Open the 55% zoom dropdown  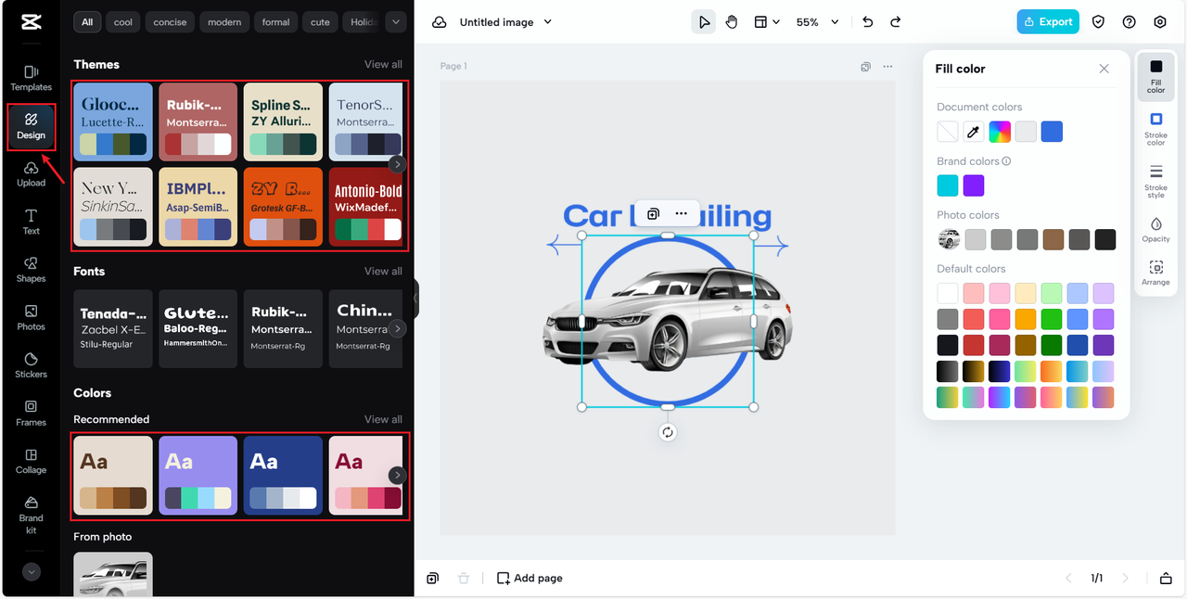pyautogui.click(x=817, y=22)
